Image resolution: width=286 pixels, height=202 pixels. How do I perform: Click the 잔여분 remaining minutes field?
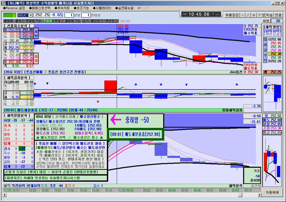click(x=86, y=15)
